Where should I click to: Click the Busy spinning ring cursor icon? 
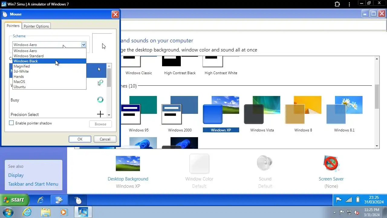tap(100, 100)
